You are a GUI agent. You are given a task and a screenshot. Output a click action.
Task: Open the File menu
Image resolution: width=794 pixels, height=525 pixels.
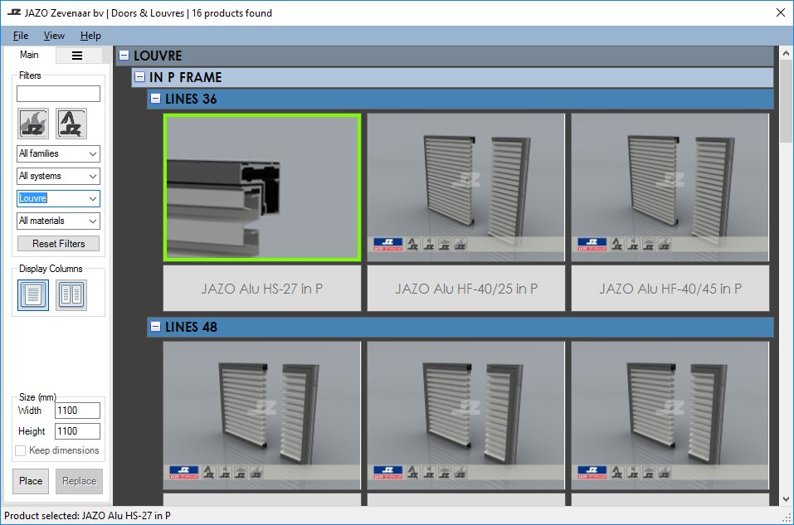point(20,36)
